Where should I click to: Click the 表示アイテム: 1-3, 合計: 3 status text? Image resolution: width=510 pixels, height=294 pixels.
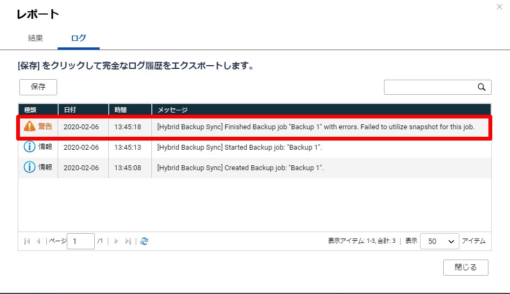(362, 241)
